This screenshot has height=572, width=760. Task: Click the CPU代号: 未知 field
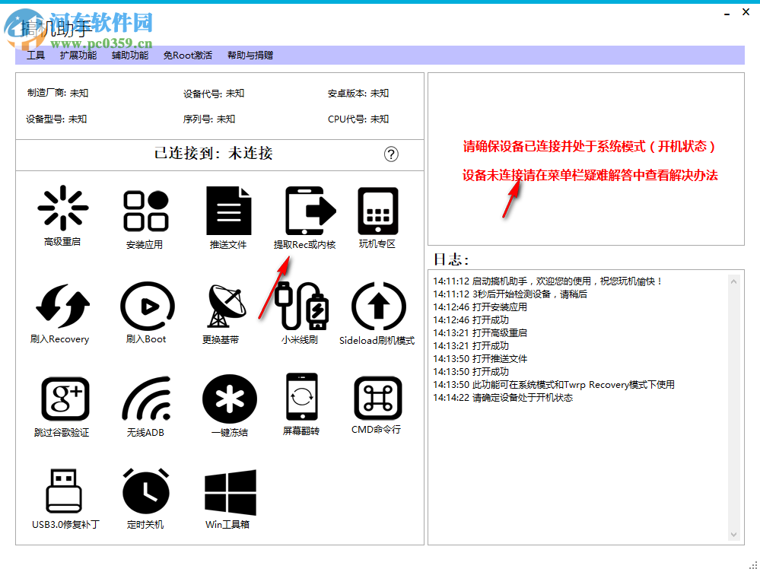point(358,119)
